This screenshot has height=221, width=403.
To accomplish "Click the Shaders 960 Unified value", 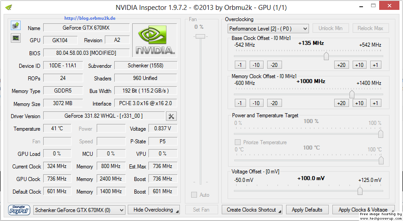I will [146, 78].
